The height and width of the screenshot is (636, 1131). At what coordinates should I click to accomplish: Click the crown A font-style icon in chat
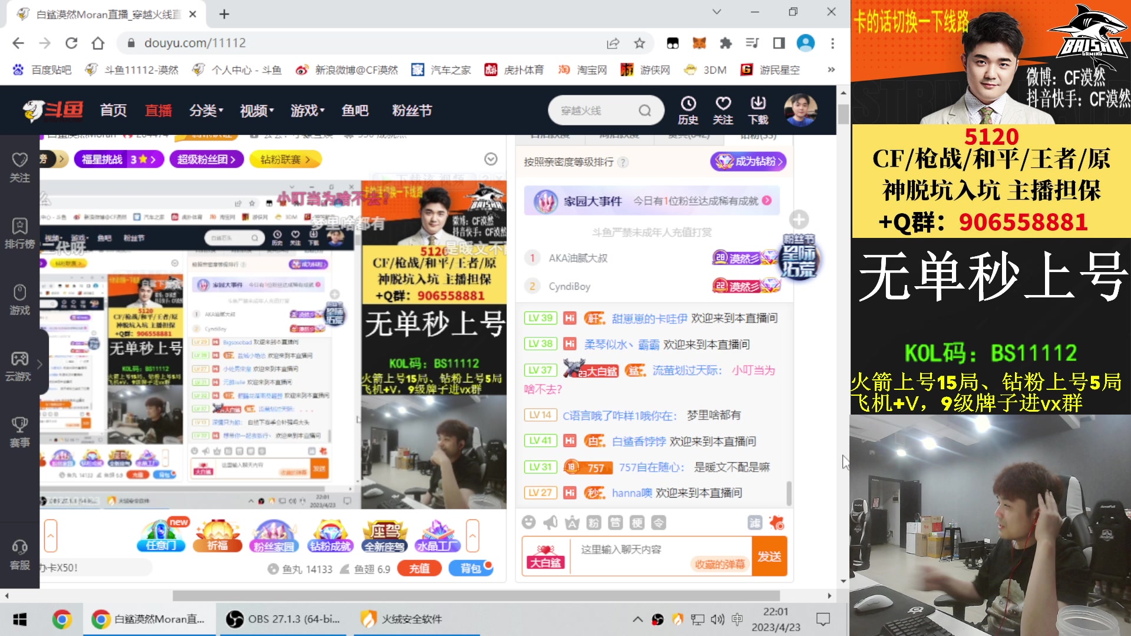pos(572,522)
